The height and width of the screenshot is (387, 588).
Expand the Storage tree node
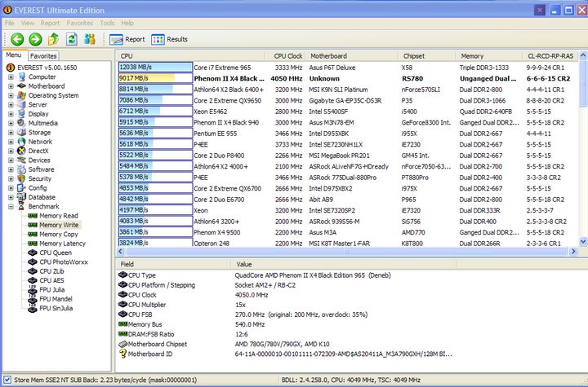[11, 133]
